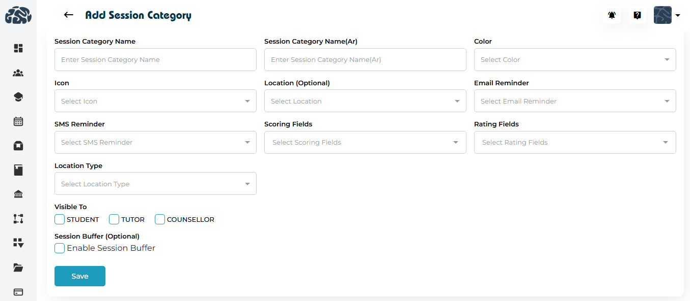Screen dimensions: 690x301
Task: Open the Select Icon dropdown
Action: pos(155,101)
